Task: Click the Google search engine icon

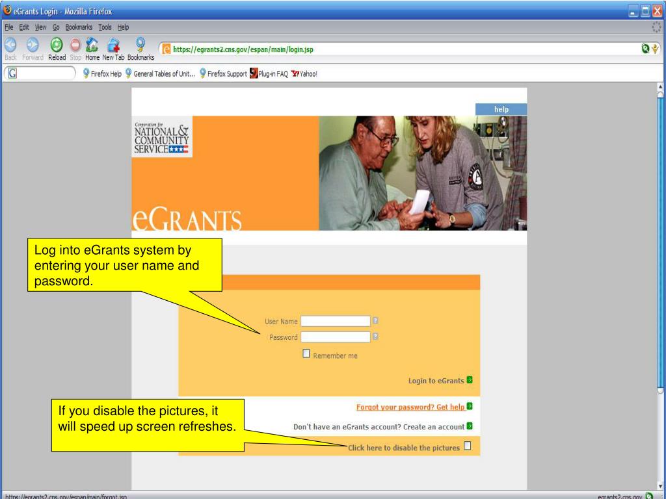Action: [12, 73]
